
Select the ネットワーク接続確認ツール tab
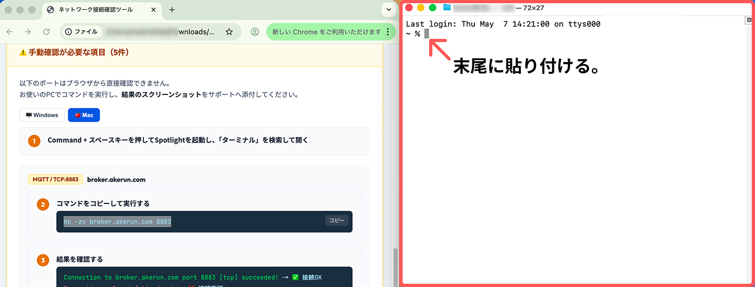click(x=102, y=10)
